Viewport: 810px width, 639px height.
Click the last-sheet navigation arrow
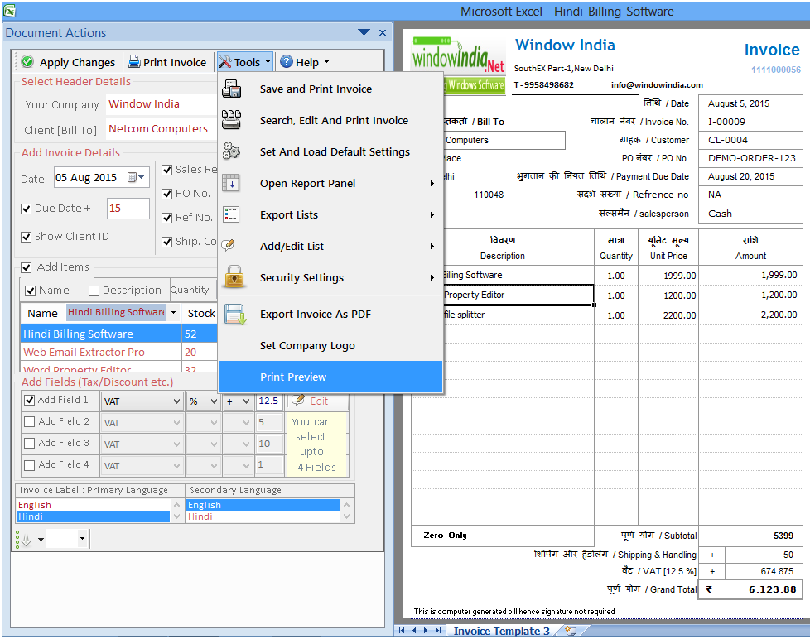(438, 630)
